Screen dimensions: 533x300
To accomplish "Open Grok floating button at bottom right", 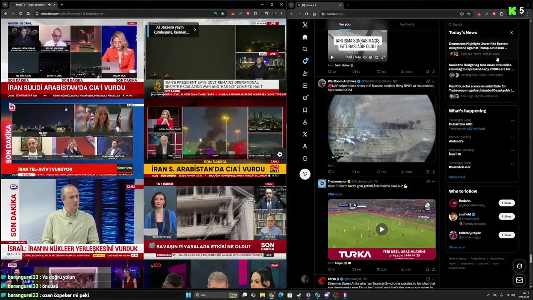I will 519,266.
